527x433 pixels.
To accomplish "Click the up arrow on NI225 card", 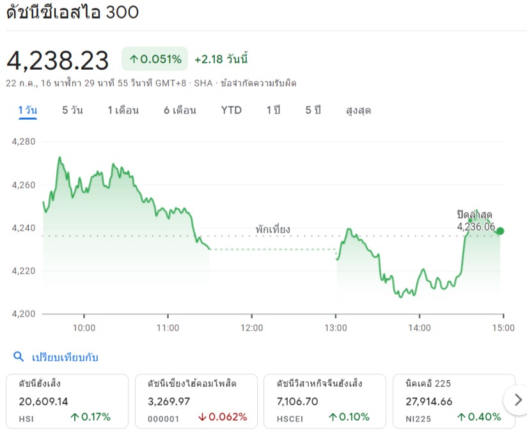I will click(462, 417).
